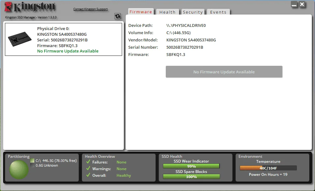Minimize the Kingston SSD Manager window
Viewport: 315px width, 191px height.
tap(294, 4)
